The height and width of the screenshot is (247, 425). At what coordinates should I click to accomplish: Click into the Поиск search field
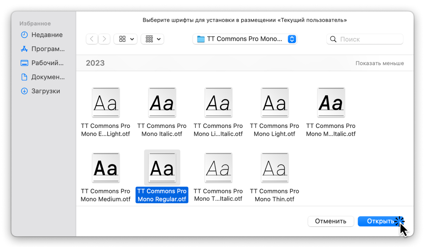click(365, 39)
